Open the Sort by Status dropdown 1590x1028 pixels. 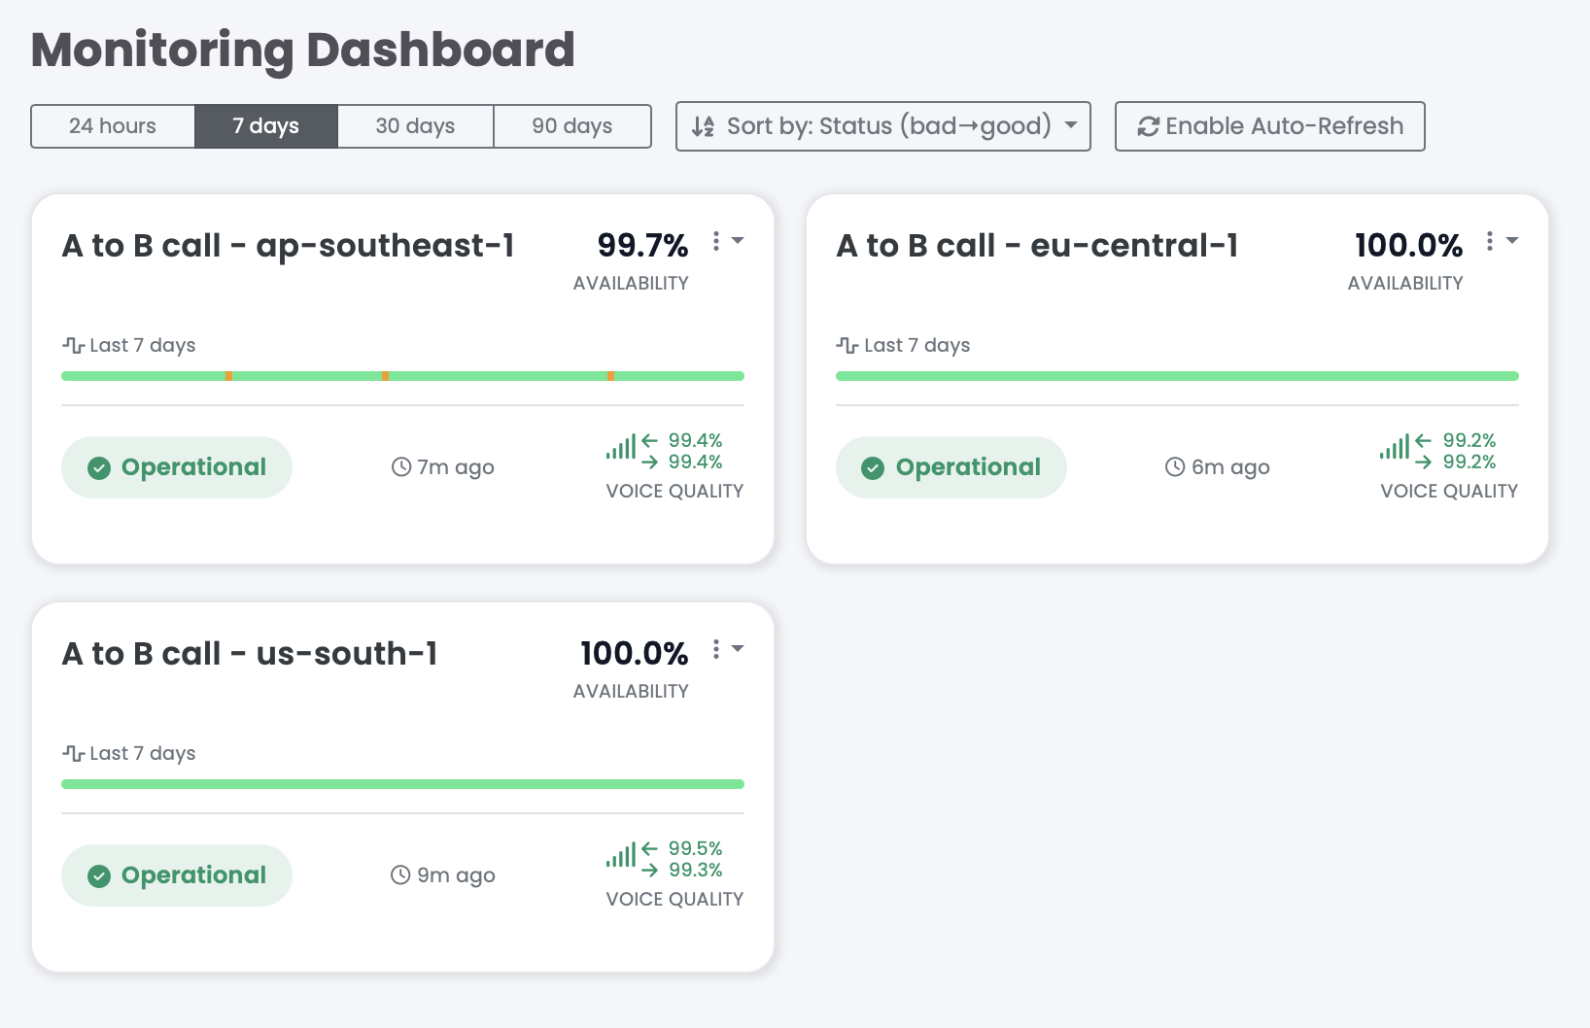tap(882, 126)
